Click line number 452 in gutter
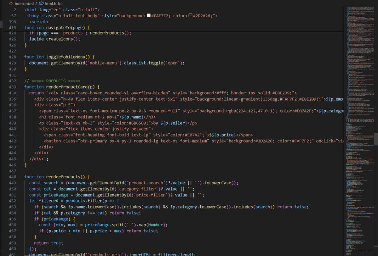Screen dimensions: 378x256 [x=12, y=201]
